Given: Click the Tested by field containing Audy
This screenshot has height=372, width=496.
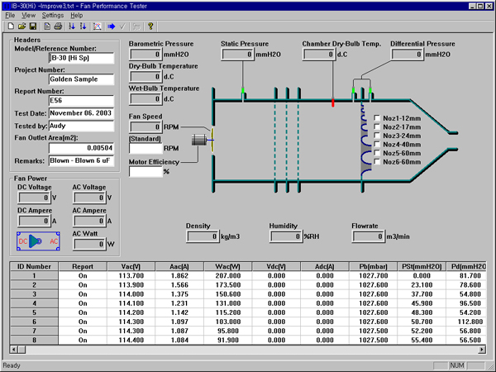Looking at the screenshot, I should tap(82, 125).
